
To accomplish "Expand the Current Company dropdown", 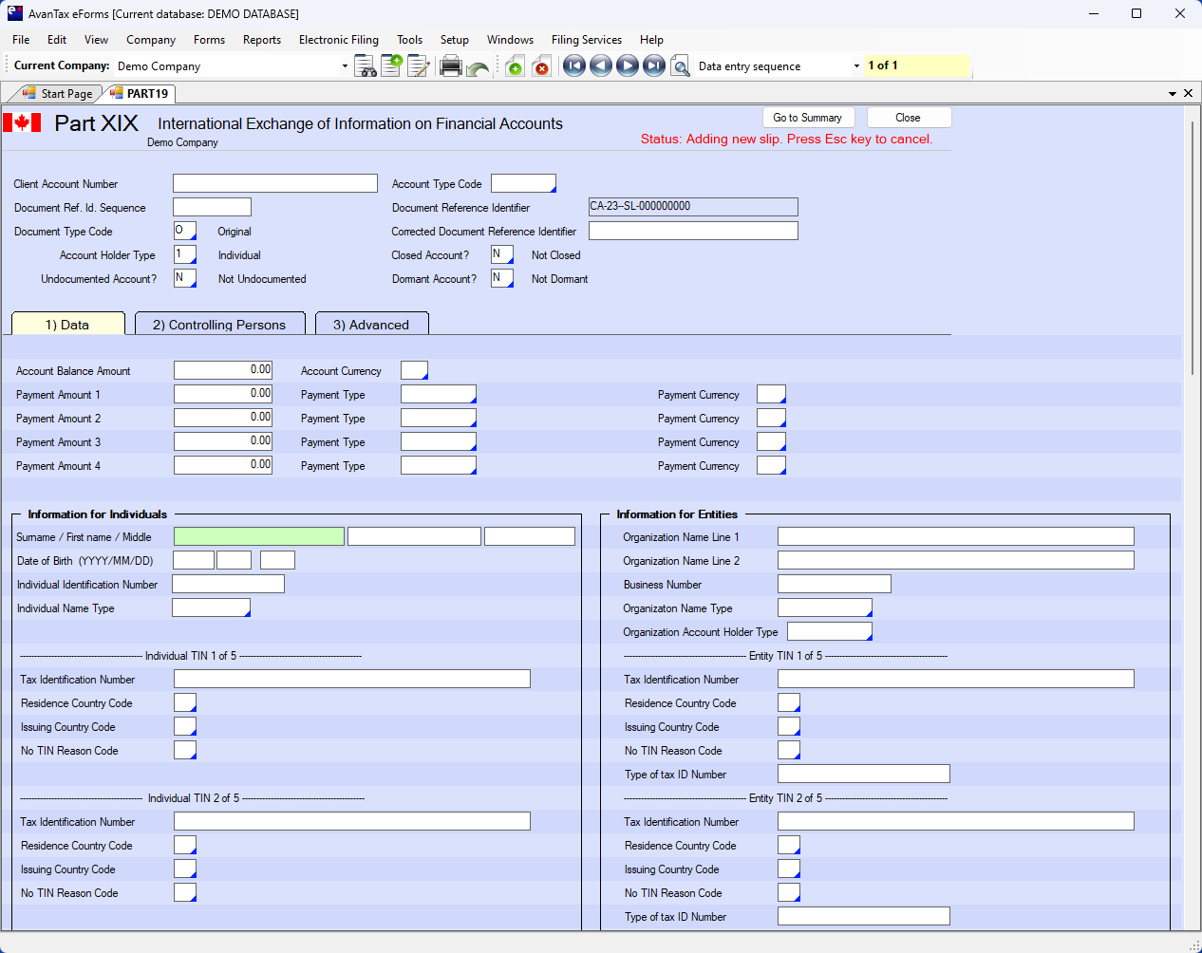I will [345, 66].
